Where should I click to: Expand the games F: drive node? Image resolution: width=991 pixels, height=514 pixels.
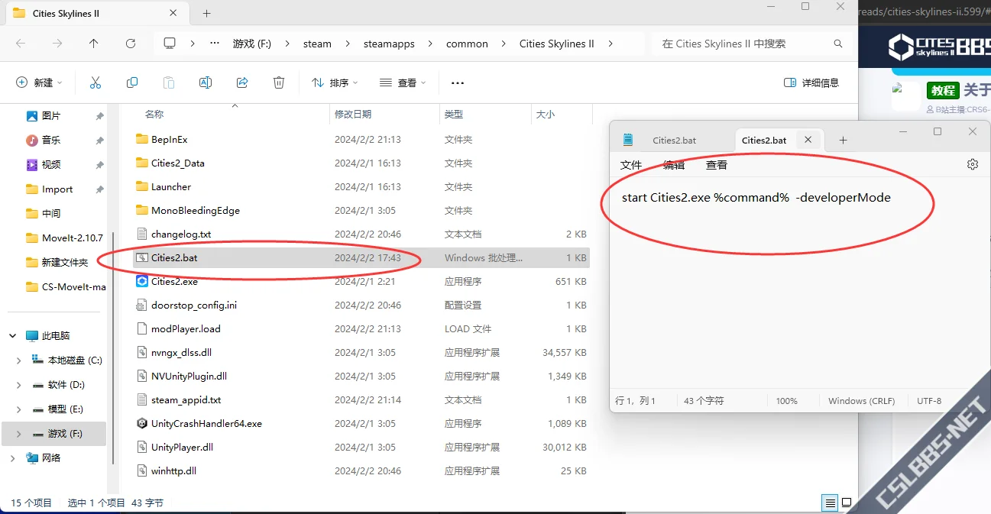coord(19,433)
